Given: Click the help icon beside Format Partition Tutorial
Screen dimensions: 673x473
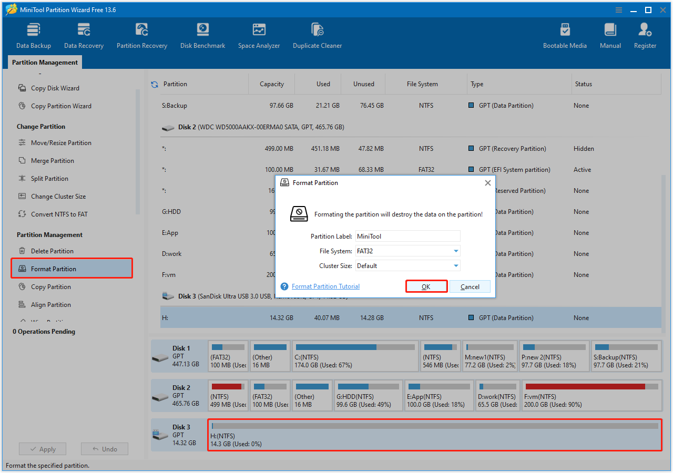Looking at the screenshot, I should [284, 286].
